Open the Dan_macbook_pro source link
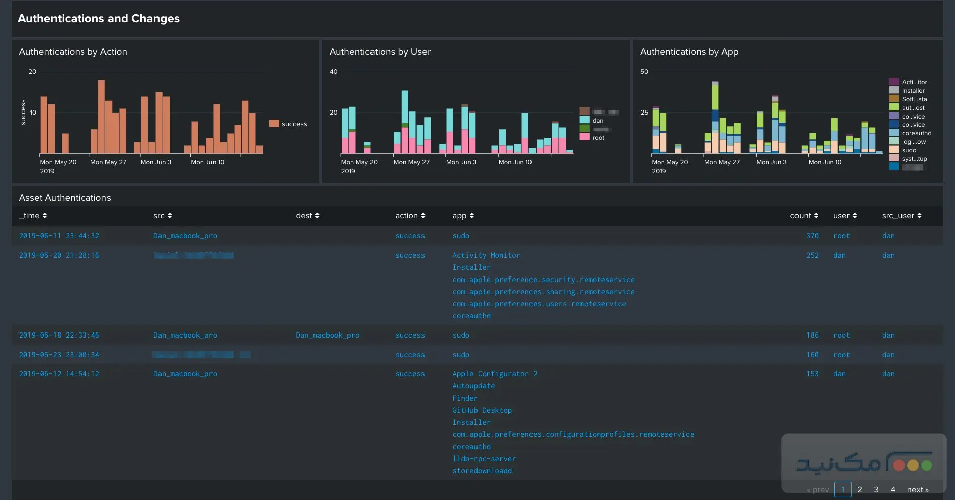The width and height of the screenshot is (955, 500). coord(185,236)
